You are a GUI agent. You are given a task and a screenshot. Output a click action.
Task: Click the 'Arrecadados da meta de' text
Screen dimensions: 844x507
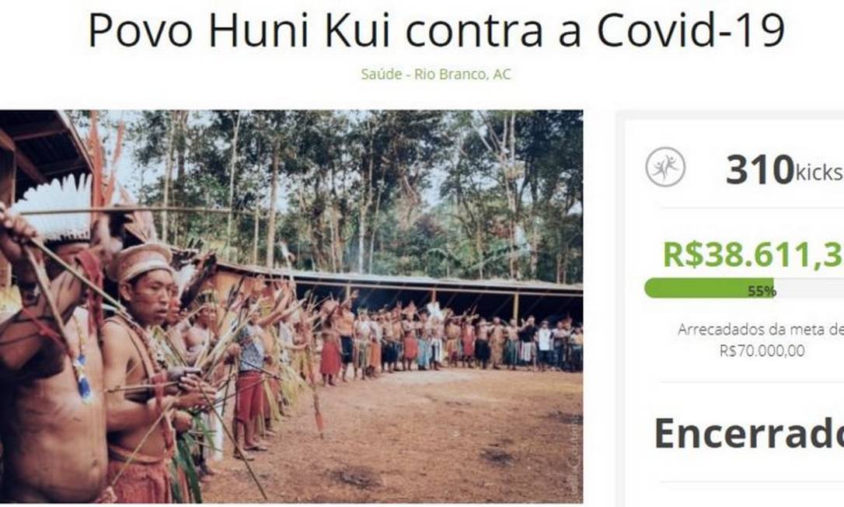(761, 329)
